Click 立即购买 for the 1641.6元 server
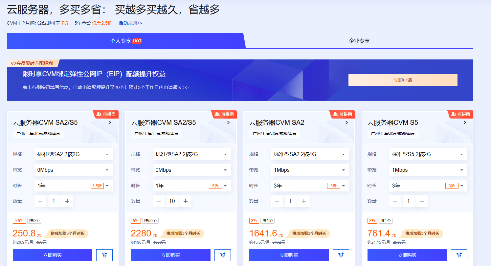The width and height of the screenshot is (491, 266). [x=289, y=255]
